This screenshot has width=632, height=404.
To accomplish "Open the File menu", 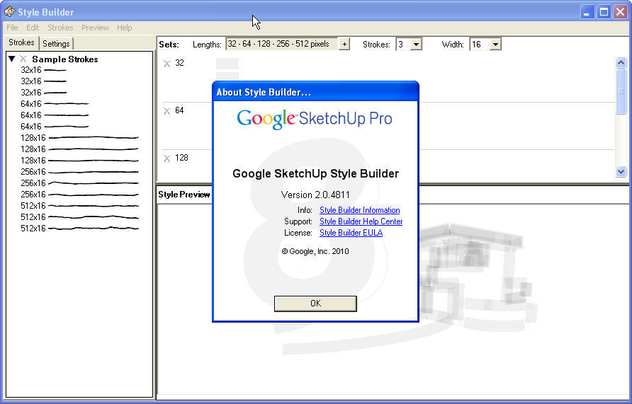I will coord(12,28).
